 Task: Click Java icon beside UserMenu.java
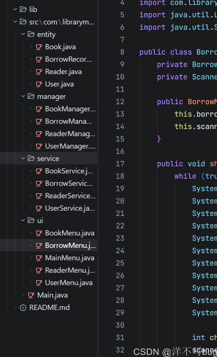[39, 283]
